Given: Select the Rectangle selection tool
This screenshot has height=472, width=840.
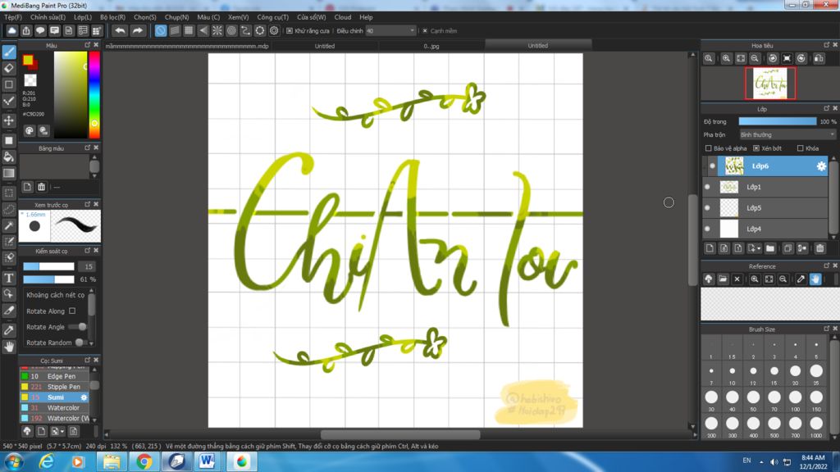Looking at the screenshot, I should pos(9,193).
